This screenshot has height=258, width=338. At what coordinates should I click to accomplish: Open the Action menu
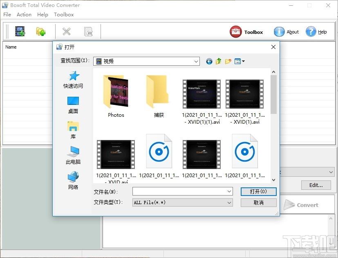(x=24, y=14)
